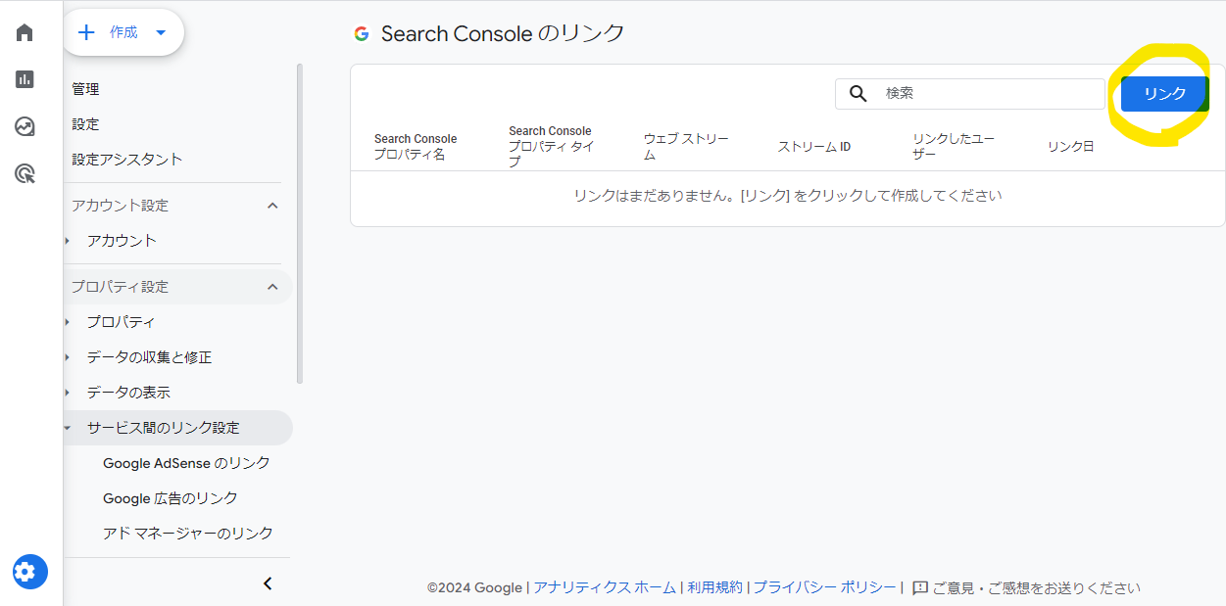This screenshot has height=606, width=1226.
Task: Collapse the プロパティ設定 section chevron
Action: tap(272, 287)
